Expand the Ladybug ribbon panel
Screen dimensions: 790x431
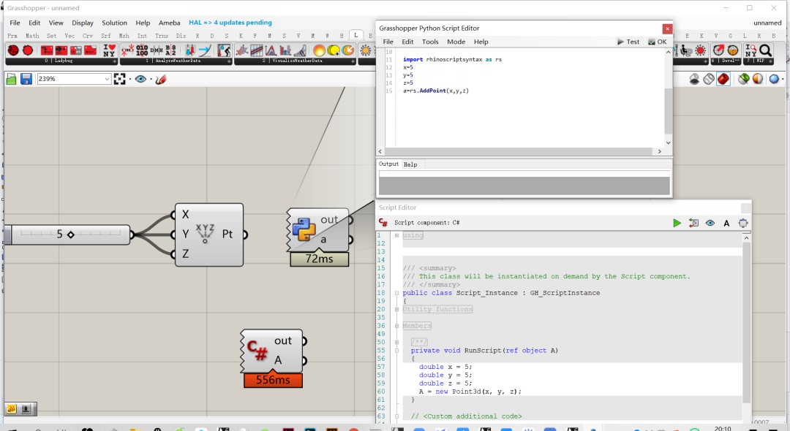click(x=115, y=61)
